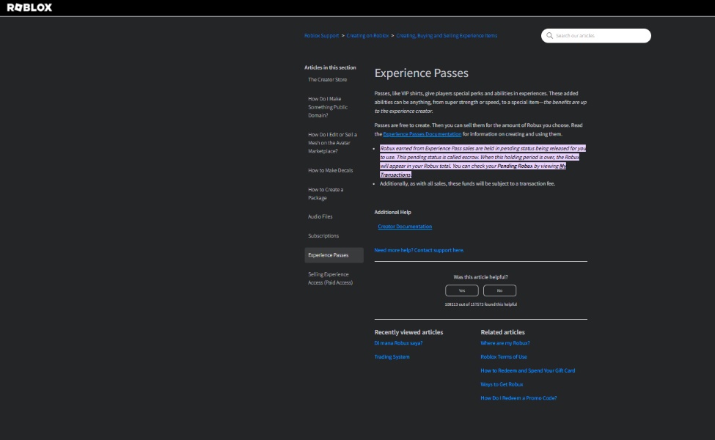Click the 'found this helpful' count text

480,304
